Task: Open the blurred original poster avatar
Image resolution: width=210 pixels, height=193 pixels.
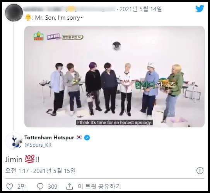Action: 14,13
